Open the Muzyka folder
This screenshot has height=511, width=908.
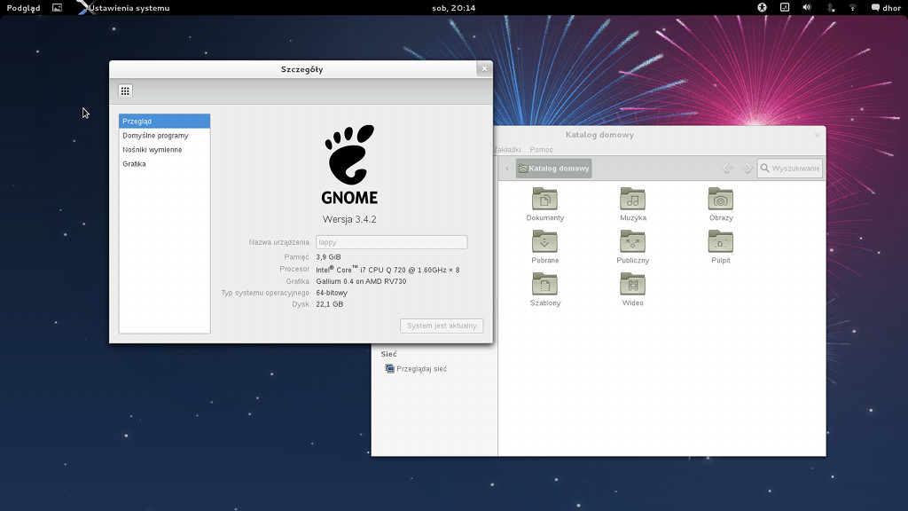(633, 205)
